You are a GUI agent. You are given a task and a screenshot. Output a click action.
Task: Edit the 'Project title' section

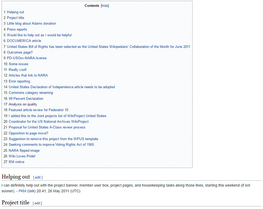[37, 203]
